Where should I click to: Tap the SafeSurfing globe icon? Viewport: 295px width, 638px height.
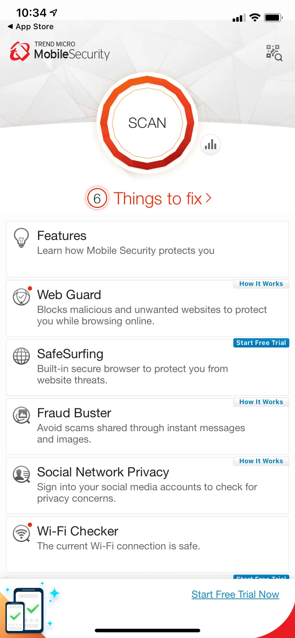point(21,356)
